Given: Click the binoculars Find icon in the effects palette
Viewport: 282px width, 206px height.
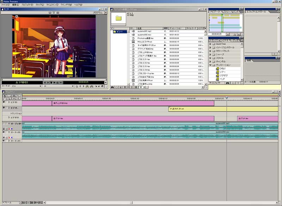Looking at the screenshot, I should tap(227, 83).
